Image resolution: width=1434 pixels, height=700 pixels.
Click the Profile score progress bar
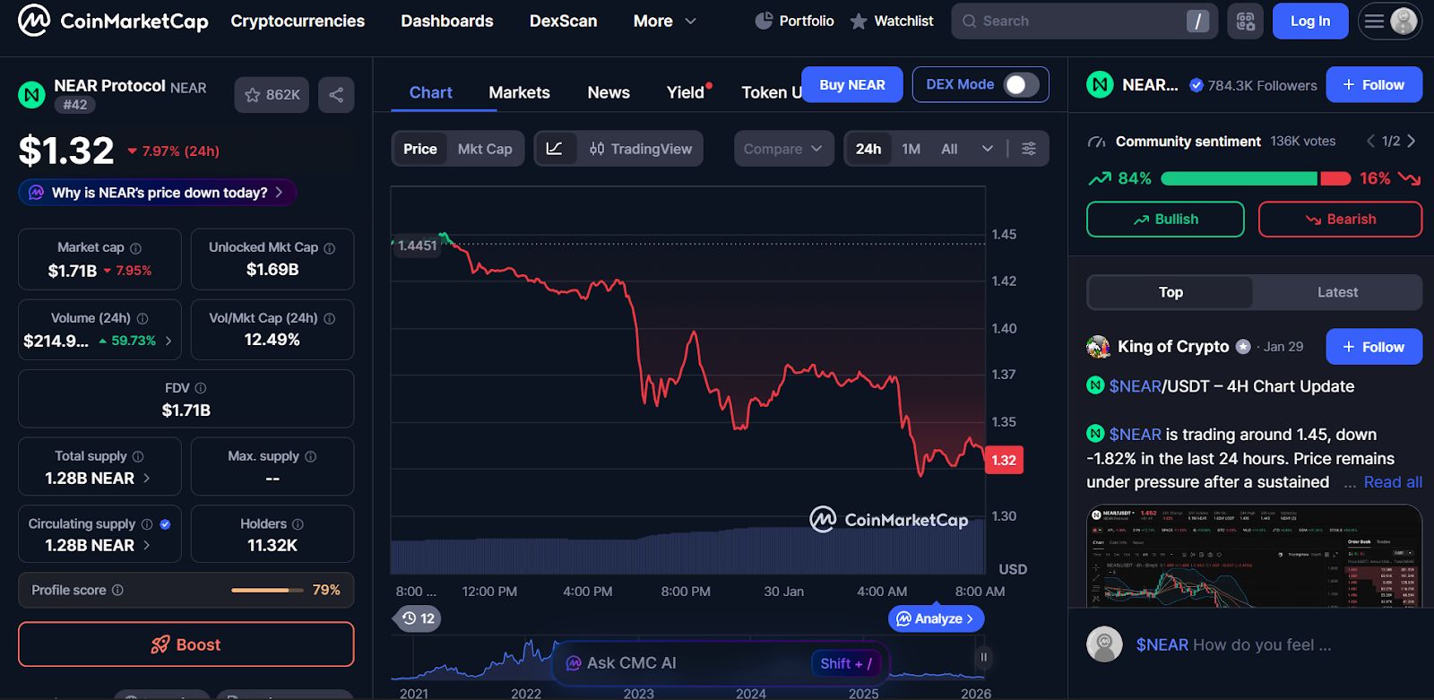[266, 590]
